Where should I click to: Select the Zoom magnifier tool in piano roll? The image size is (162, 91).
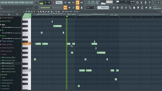point(56,12)
